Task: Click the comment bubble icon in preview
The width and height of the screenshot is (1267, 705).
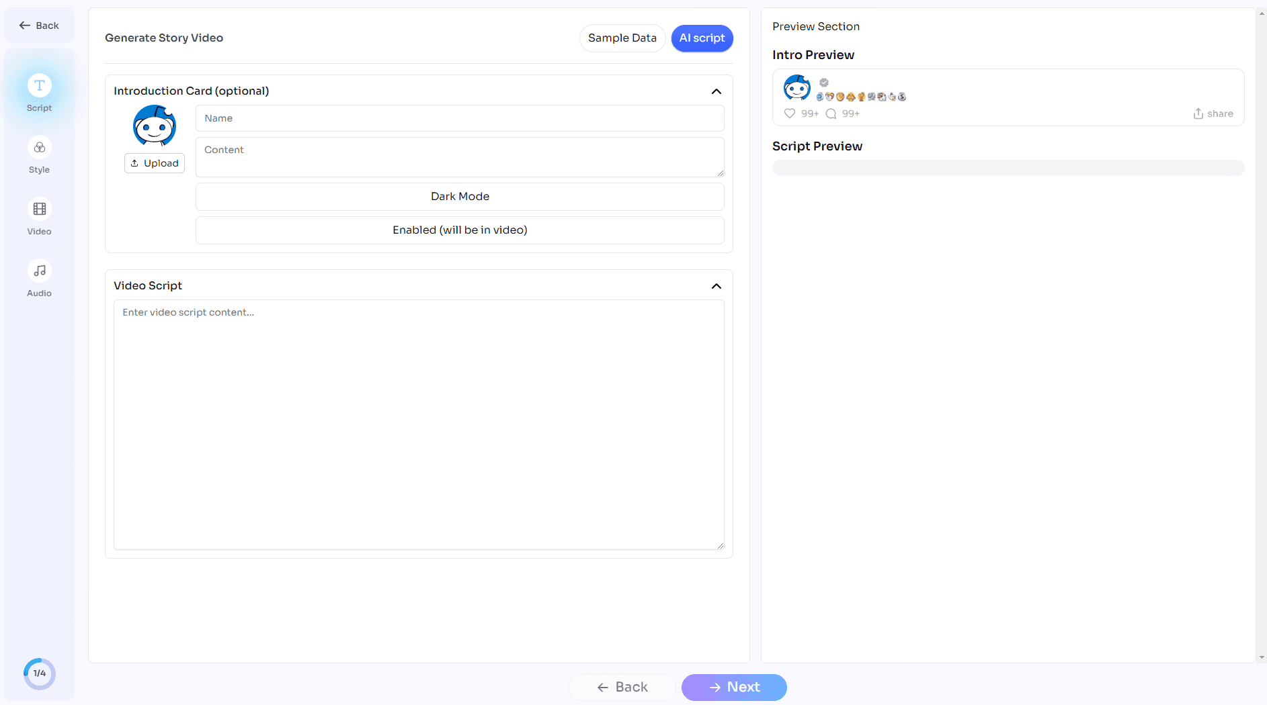Action: pos(831,113)
